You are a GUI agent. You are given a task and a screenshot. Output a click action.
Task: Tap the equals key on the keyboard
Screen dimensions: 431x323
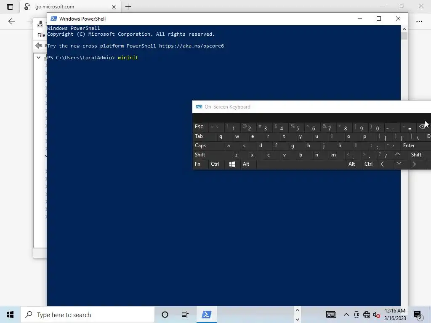408,127
